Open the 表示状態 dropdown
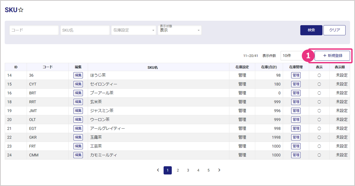The height and width of the screenshot is (186, 355). point(180,30)
